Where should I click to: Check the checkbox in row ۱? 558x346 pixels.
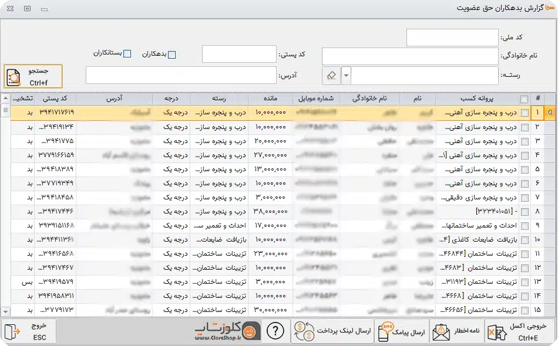[x=525, y=113]
